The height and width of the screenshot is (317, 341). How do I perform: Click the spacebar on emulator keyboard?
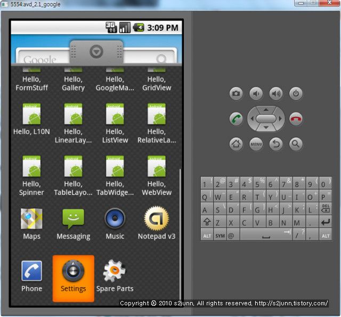pyautogui.click(x=266, y=234)
